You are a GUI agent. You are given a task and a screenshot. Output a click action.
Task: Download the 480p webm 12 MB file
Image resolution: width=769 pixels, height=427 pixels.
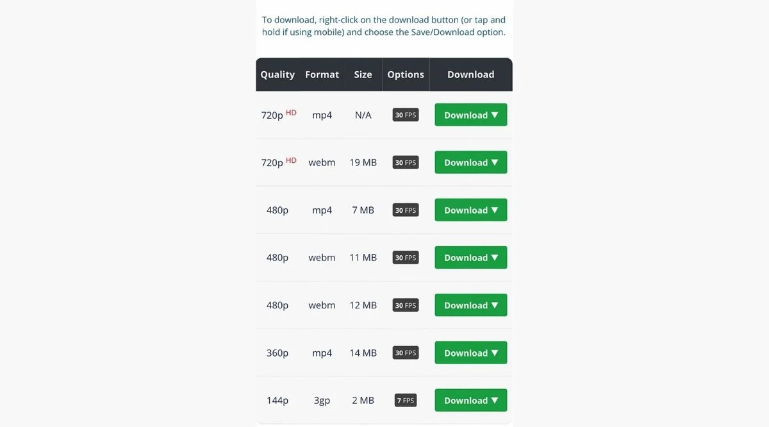tap(471, 305)
